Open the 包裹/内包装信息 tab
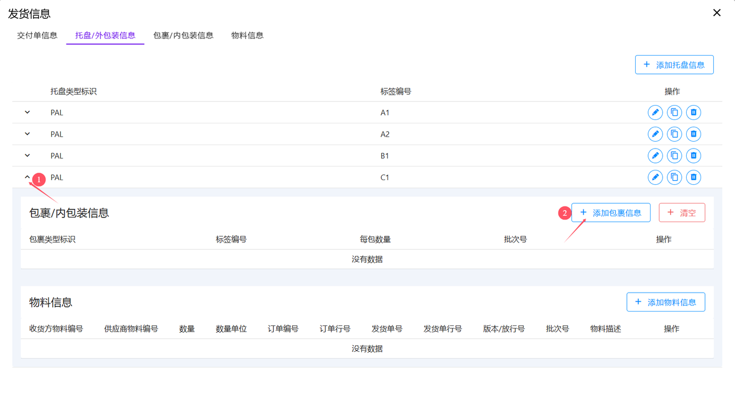 tap(183, 36)
